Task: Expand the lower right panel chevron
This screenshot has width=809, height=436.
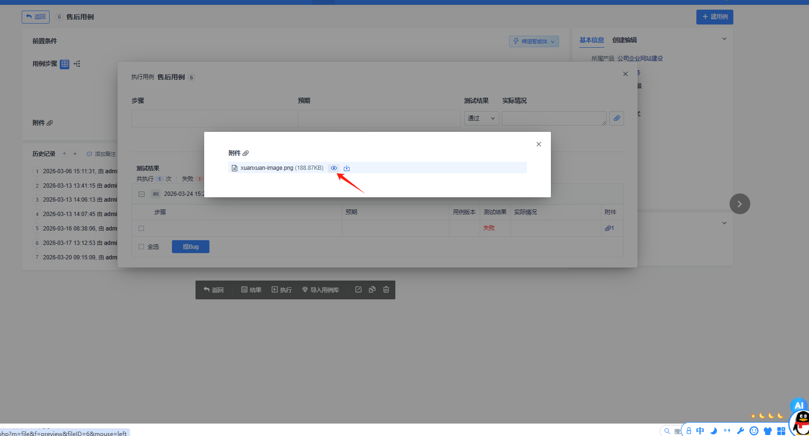Action: (724, 223)
